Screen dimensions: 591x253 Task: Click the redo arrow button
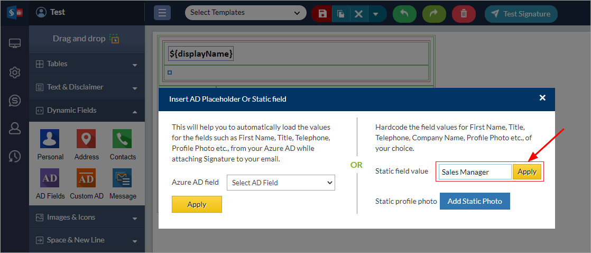(434, 14)
